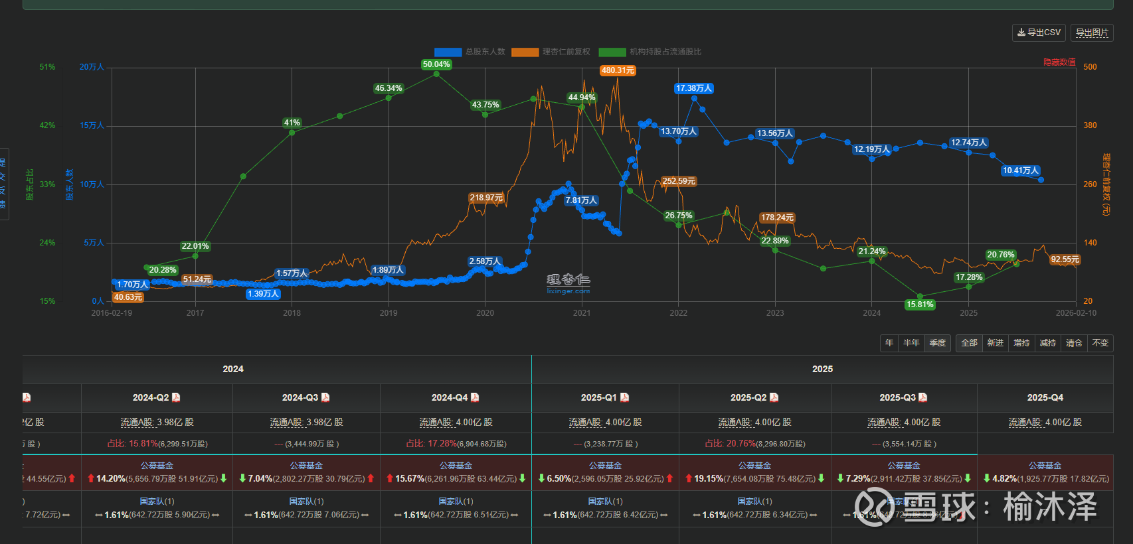Switch the table period to 季度

[938, 343]
